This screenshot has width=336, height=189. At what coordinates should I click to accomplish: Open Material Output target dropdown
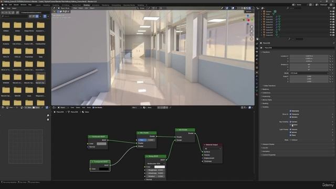(213, 149)
